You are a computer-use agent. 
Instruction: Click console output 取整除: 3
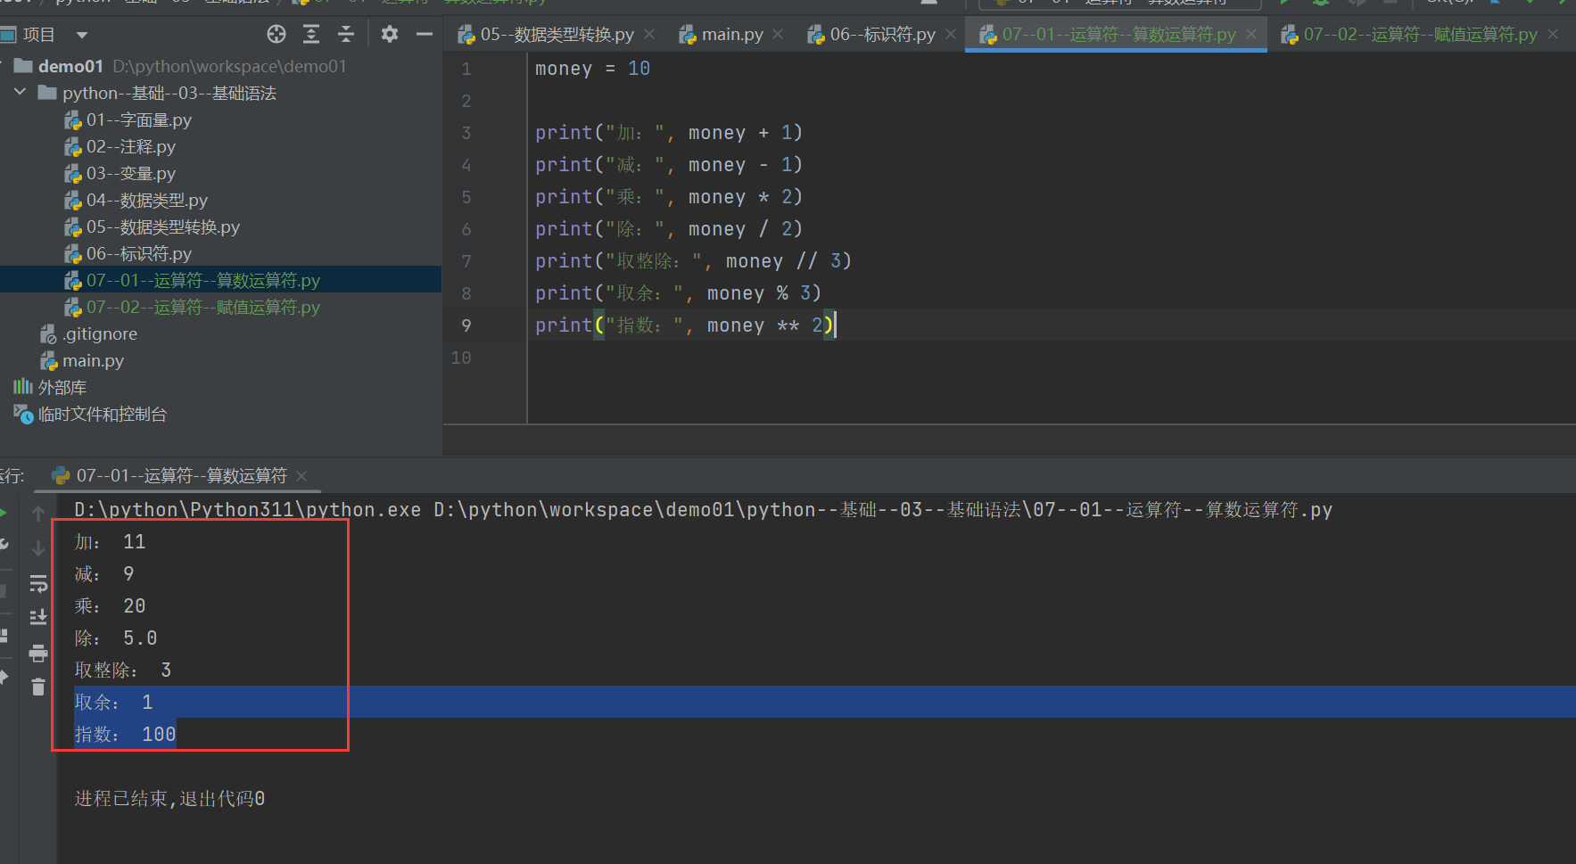pyautogui.click(x=123, y=671)
